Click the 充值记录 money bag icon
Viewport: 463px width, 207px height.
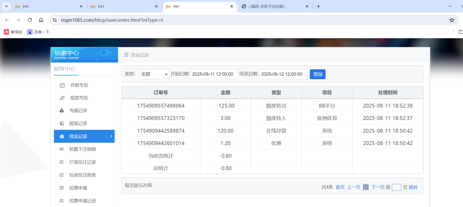[x=62, y=111]
